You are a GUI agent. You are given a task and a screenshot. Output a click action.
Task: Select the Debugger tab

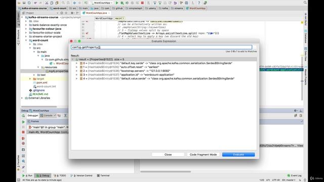point(33,116)
